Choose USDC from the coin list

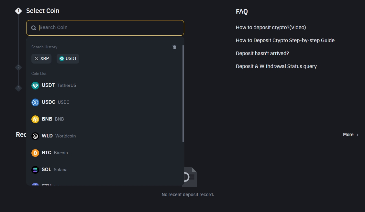coord(105,102)
